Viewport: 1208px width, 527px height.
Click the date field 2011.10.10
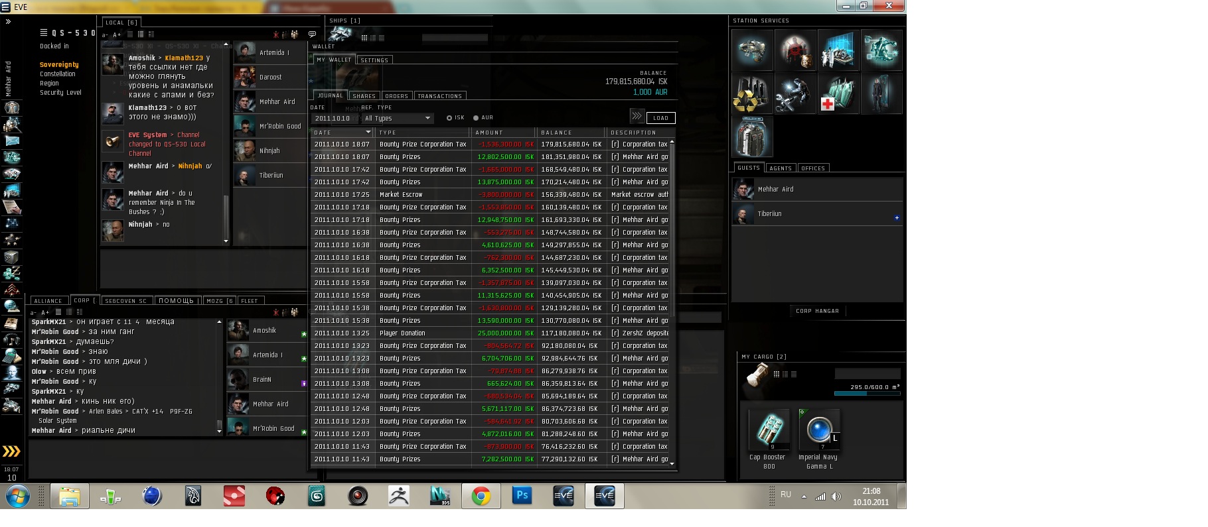[335, 118]
